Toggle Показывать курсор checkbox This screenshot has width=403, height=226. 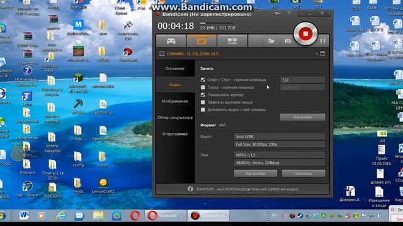[x=203, y=95]
